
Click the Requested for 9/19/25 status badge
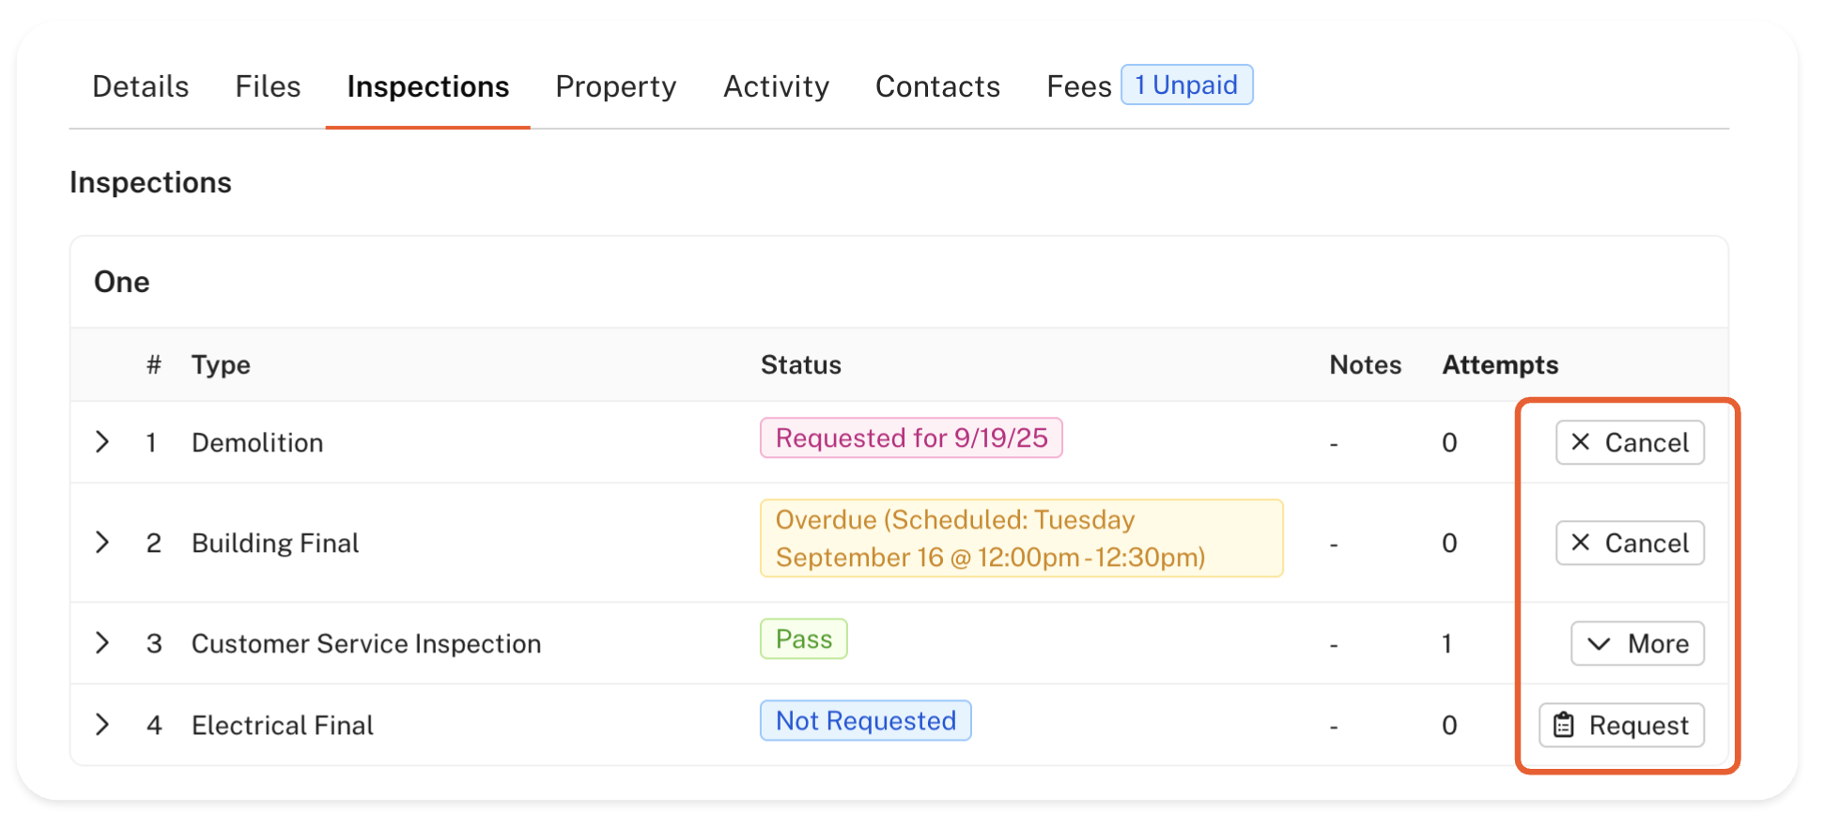(x=911, y=437)
